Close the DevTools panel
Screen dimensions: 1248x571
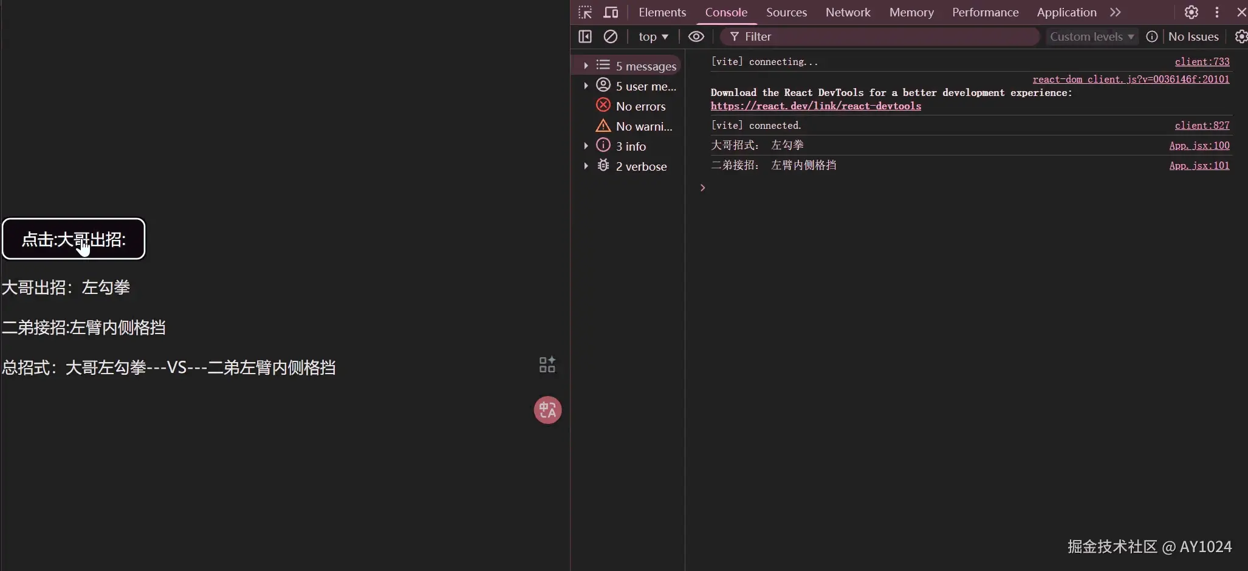click(x=1241, y=12)
